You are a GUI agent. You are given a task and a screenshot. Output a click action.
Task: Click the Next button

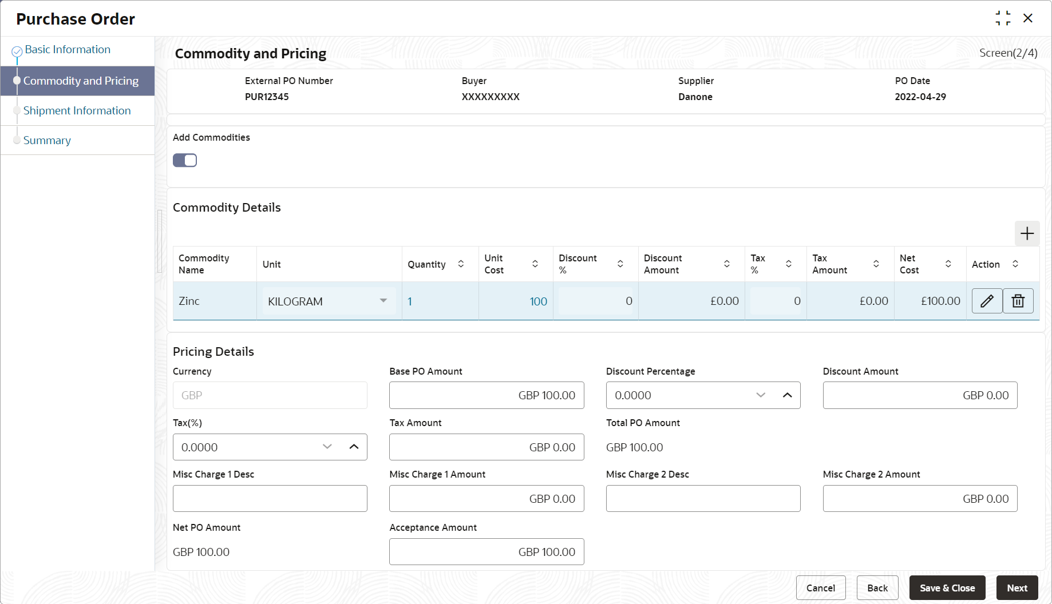1017,588
